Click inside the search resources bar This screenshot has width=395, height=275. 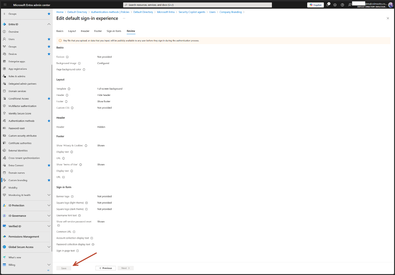point(197,5)
